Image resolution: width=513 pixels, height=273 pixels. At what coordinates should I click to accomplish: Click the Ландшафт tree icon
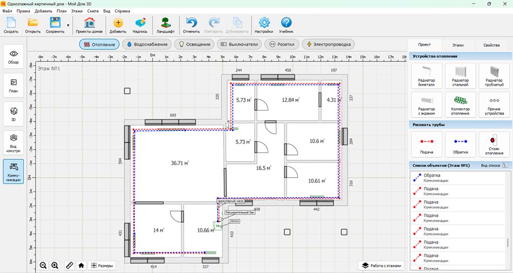[165, 25]
